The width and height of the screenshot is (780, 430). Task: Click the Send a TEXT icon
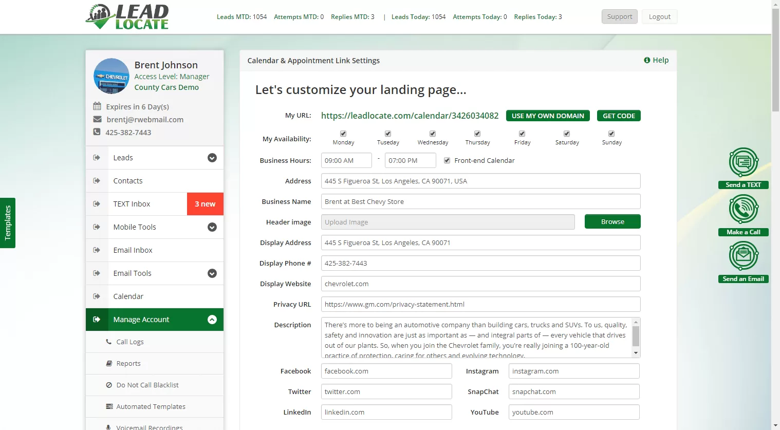coord(744,162)
